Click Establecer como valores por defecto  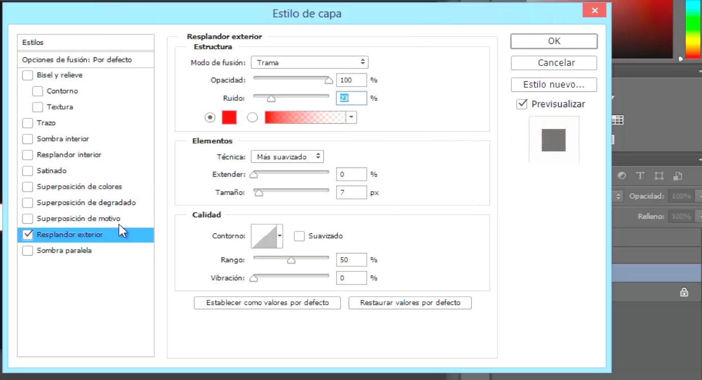click(x=267, y=303)
